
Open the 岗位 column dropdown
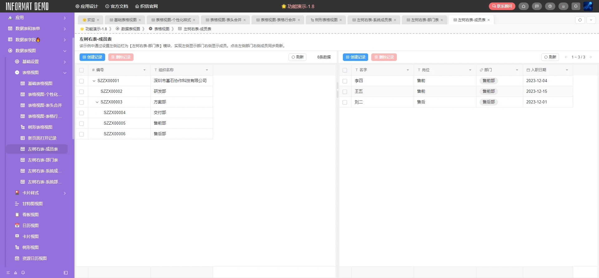coord(470,70)
